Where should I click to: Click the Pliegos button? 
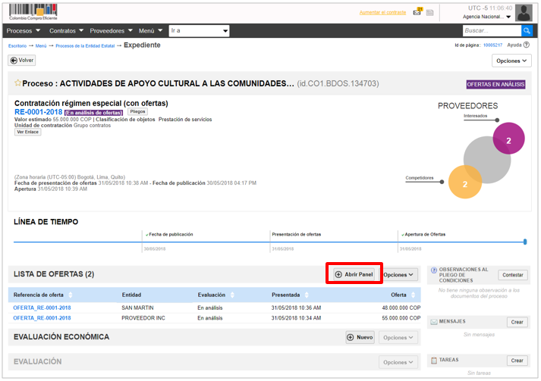[x=137, y=111]
